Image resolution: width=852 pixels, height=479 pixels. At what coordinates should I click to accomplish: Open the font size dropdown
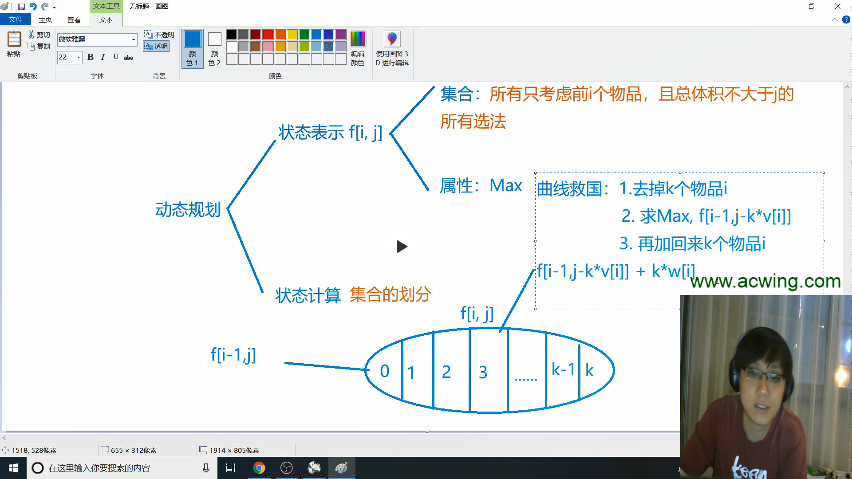pos(78,58)
